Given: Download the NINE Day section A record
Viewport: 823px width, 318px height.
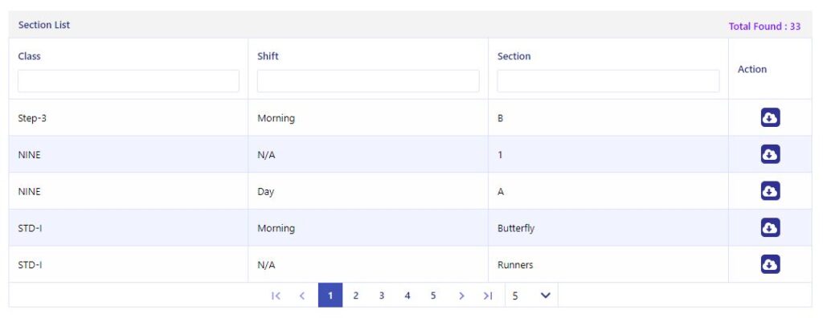Looking at the screenshot, I should pos(770,191).
